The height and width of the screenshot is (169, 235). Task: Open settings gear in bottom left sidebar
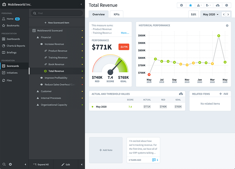coord(10,164)
